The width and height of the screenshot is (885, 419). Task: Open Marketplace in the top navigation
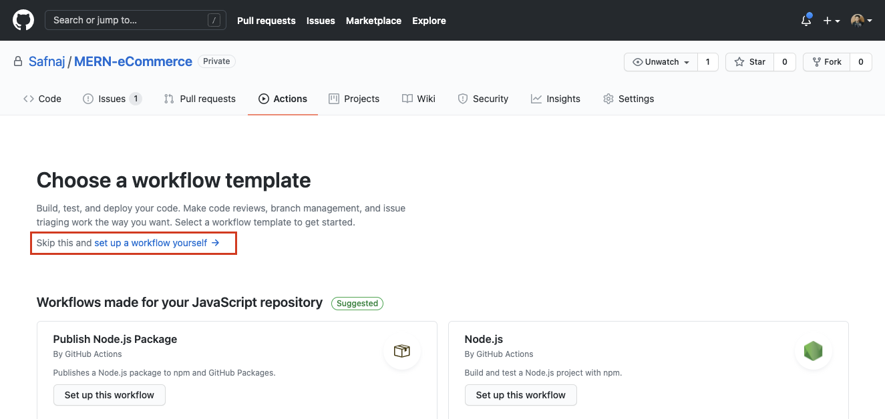[373, 21]
